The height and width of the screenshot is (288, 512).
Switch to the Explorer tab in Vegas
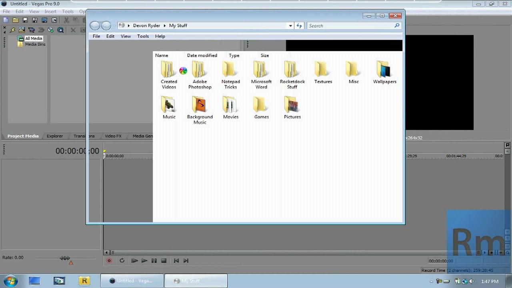55,136
